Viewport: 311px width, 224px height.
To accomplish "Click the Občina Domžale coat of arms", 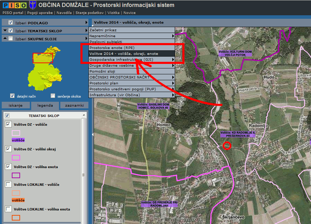I will click(x=33, y=5).
